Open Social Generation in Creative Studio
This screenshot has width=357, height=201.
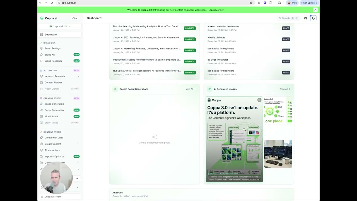click(x=60, y=110)
